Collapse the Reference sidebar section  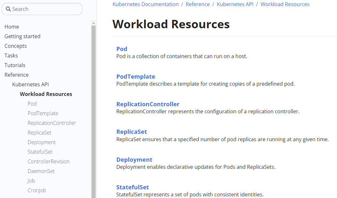pos(16,75)
